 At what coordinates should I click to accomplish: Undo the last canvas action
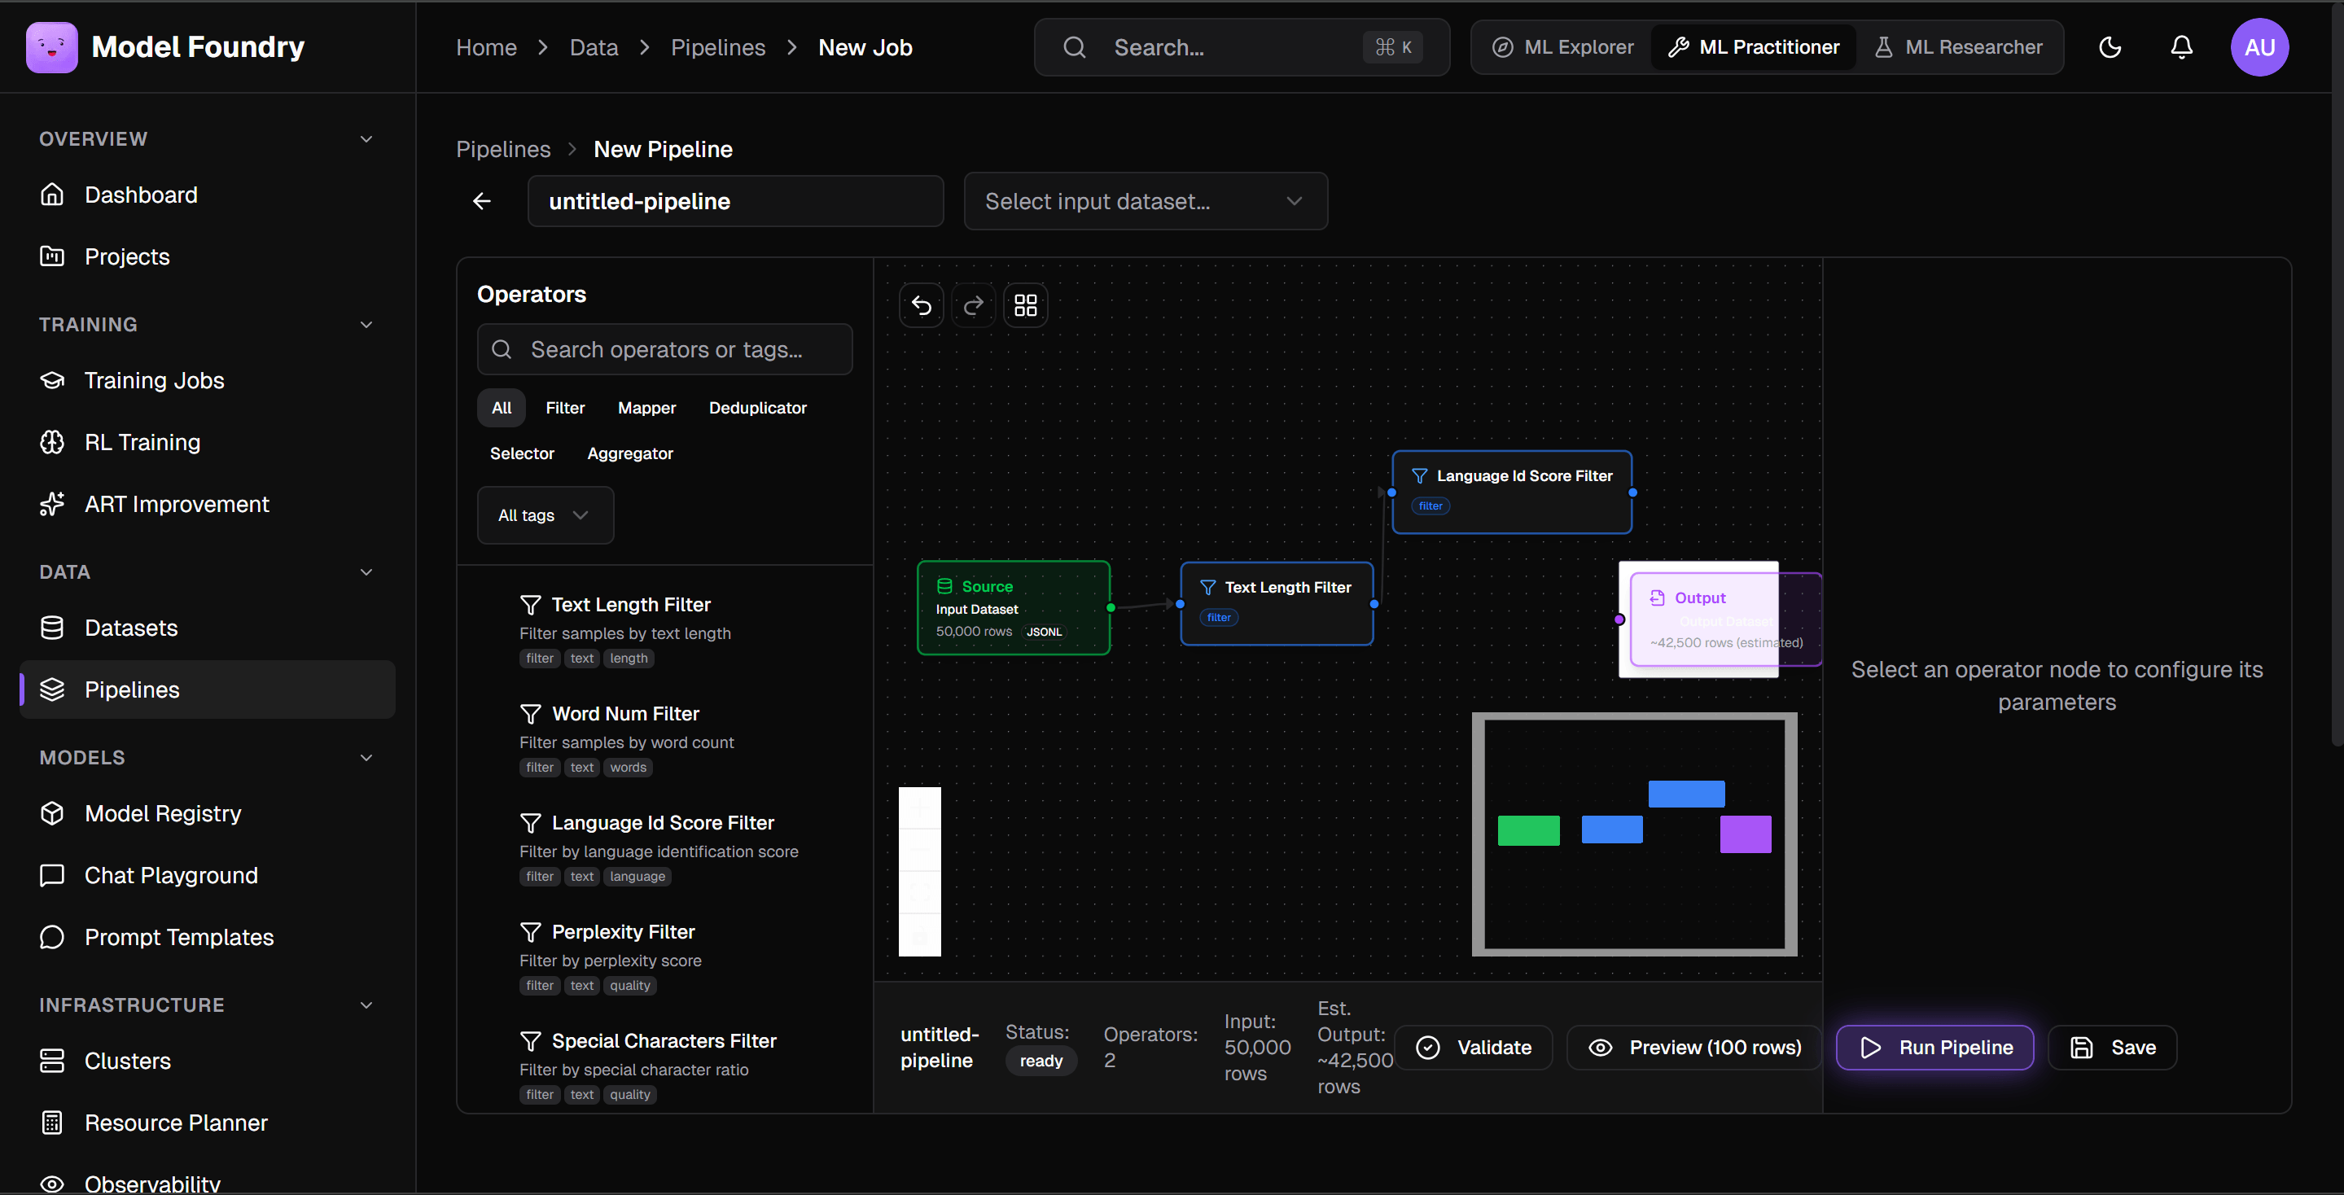point(921,305)
